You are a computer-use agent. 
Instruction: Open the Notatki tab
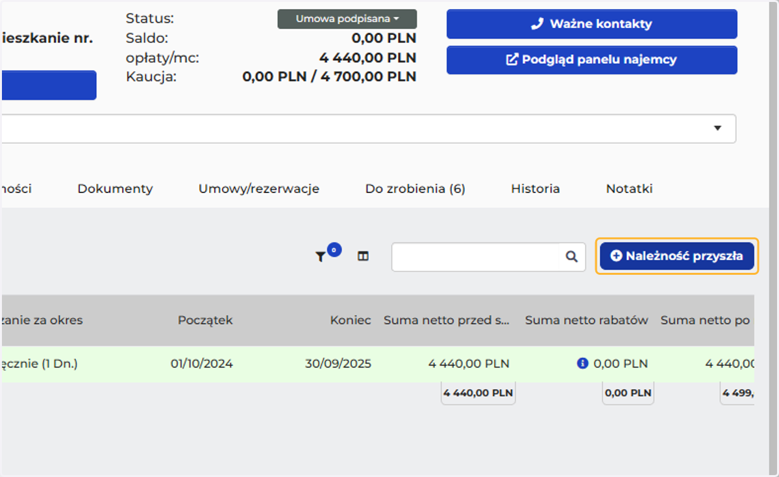(629, 189)
